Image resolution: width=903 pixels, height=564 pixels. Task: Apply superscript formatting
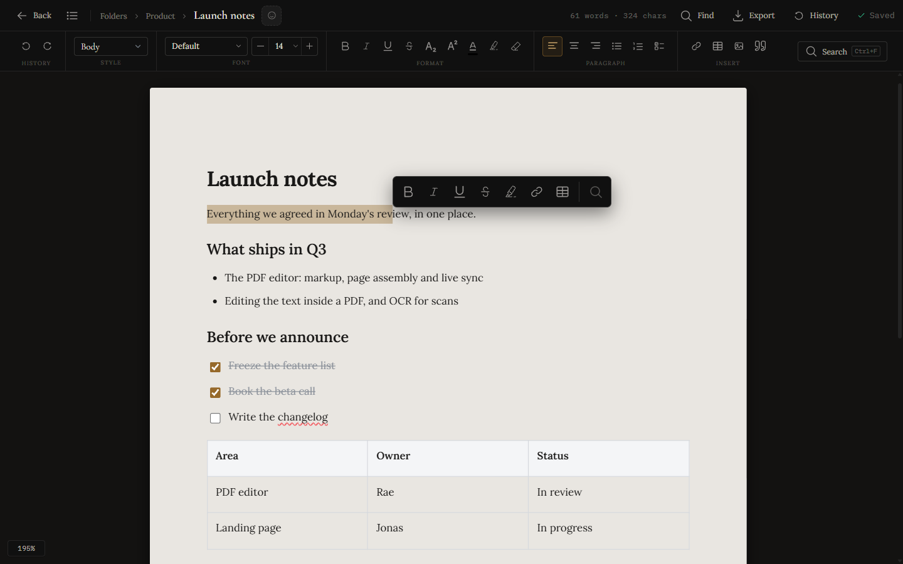click(451, 46)
